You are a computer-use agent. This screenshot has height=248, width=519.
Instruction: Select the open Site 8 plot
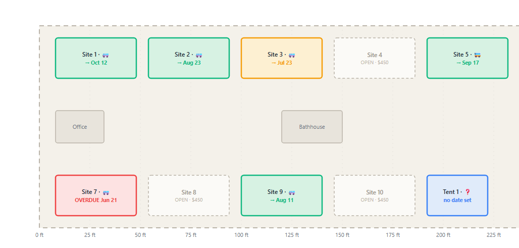click(x=189, y=195)
